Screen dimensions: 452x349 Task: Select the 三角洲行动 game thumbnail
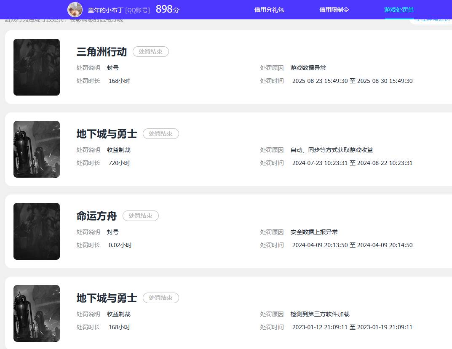pyautogui.click(x=36, y=67)
